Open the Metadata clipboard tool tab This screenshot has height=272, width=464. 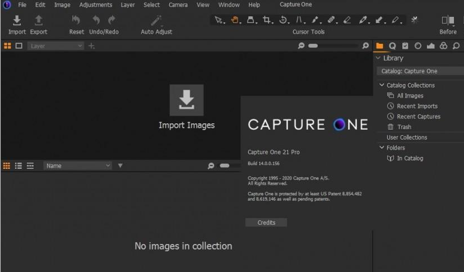(x=405, y=45)
